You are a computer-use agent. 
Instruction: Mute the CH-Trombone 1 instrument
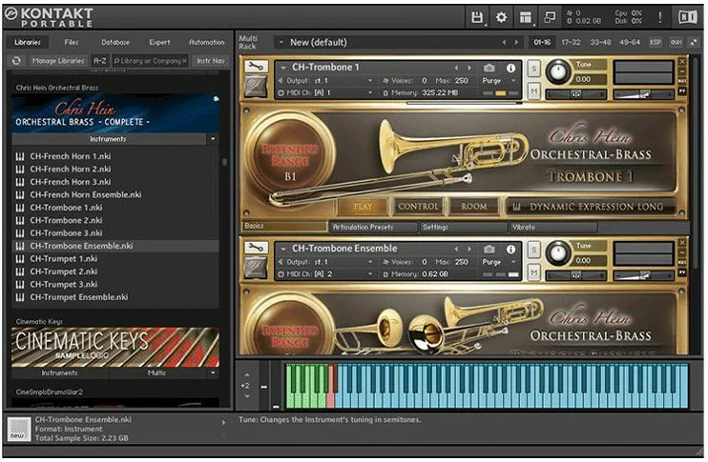(x=534, y=91)
